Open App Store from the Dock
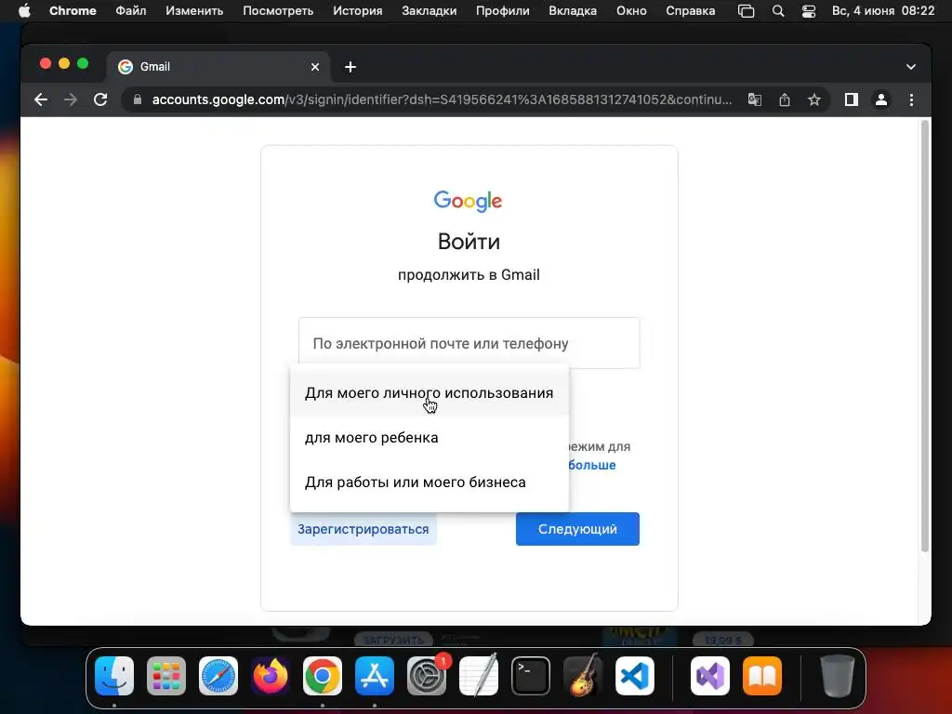The height and width of the screenshot is (714, 952). click(x=375, y=676)
